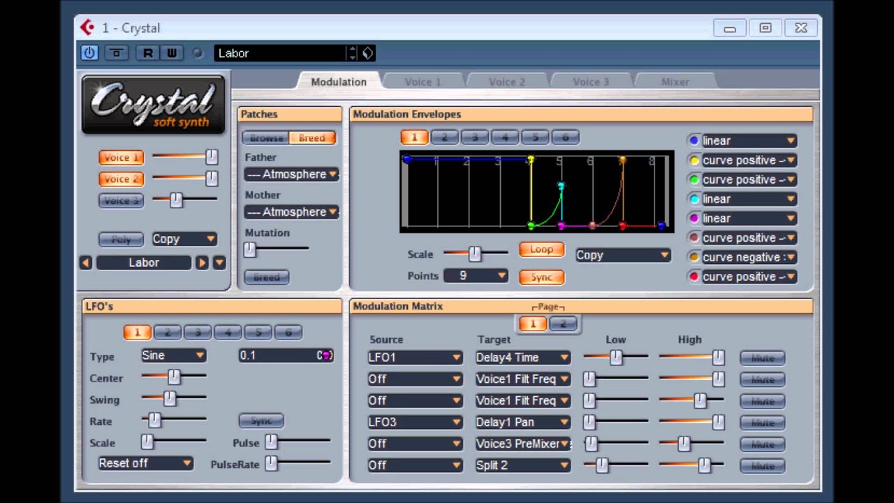Toggle envelope Sync button

coord(541,277)
